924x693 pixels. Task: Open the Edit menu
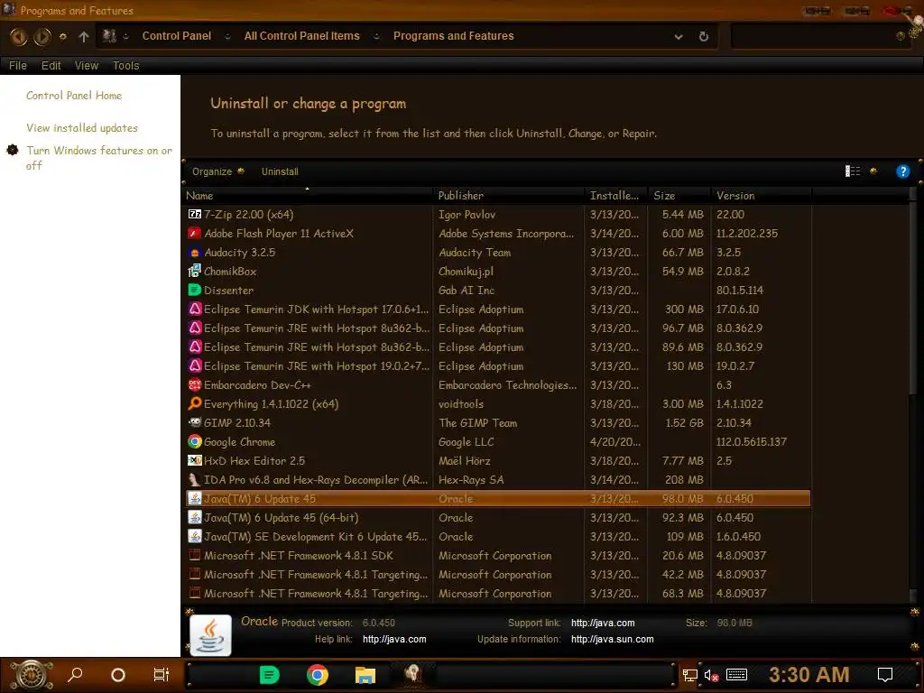pyautogui.click(x=51, y=65)
